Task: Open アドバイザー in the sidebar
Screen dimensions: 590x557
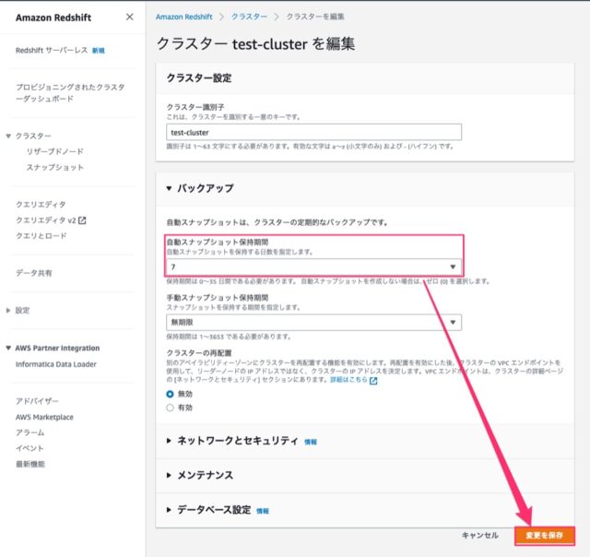Action: coord(37,401)
